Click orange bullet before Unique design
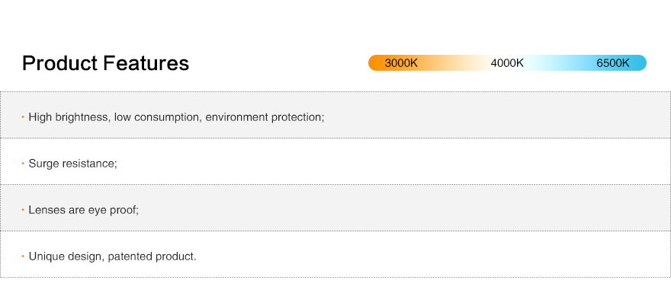This screenshot has width=671, height=293. 23,256
